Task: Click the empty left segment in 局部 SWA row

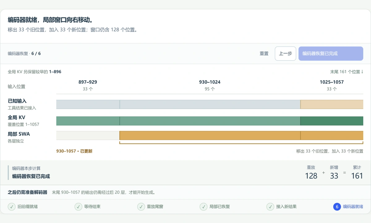Action: tap(88, 135)
